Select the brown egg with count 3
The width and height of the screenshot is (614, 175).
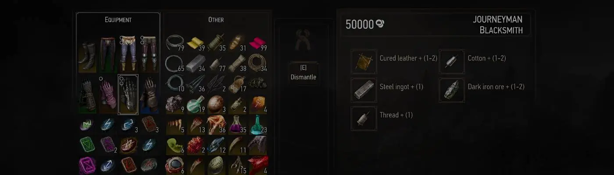(x=216, y=105)
